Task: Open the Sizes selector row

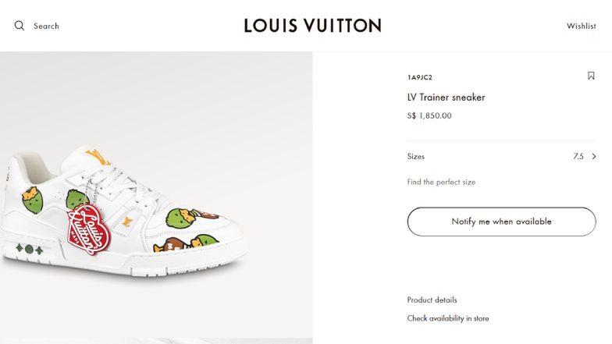Action: click(501, 157)
